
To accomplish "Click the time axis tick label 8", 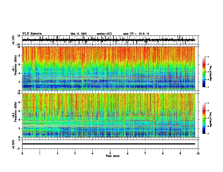I will coord(163,153).
